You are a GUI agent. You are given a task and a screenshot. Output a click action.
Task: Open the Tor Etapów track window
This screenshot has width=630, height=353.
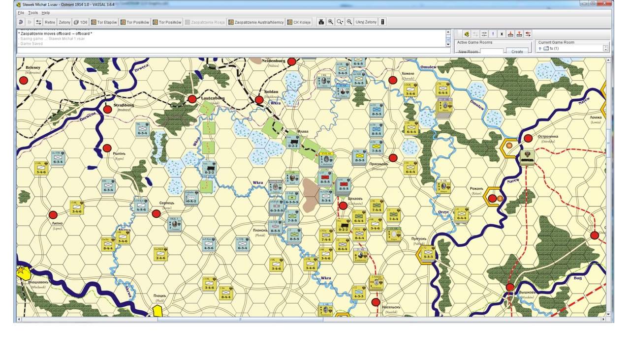[104, 22]
